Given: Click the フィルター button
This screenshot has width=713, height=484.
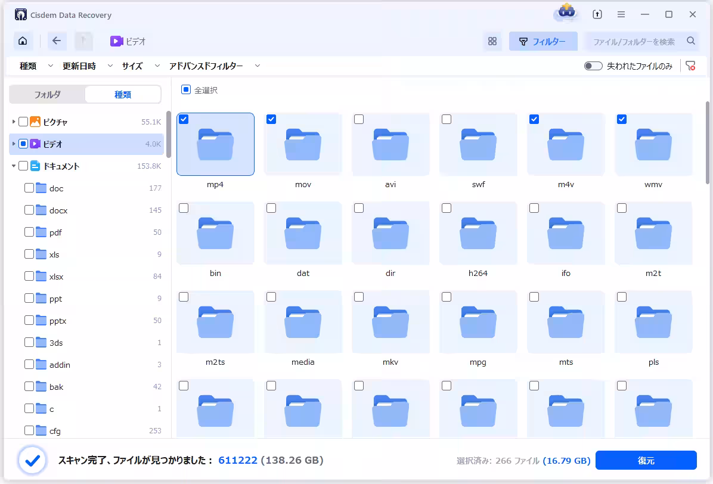Looking at the screenshot, I should pyautogui.click(x=543, y=41).
